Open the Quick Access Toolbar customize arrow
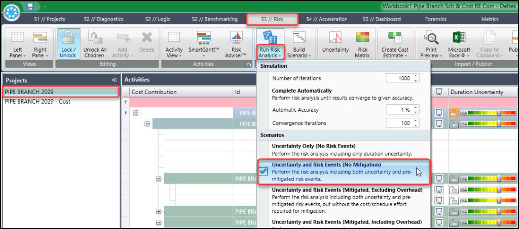519x229 pixels. [45, 7]
